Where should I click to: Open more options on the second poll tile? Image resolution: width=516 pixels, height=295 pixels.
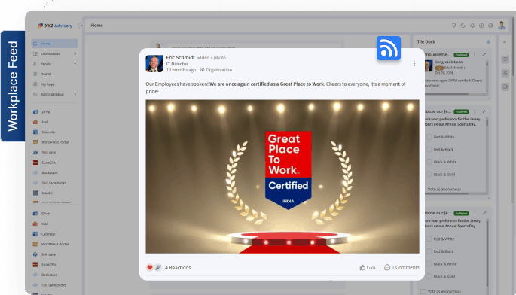click(475, 213)
